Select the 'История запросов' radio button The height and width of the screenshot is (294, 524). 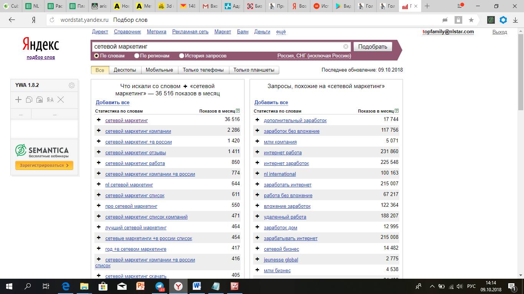[182, 56]
